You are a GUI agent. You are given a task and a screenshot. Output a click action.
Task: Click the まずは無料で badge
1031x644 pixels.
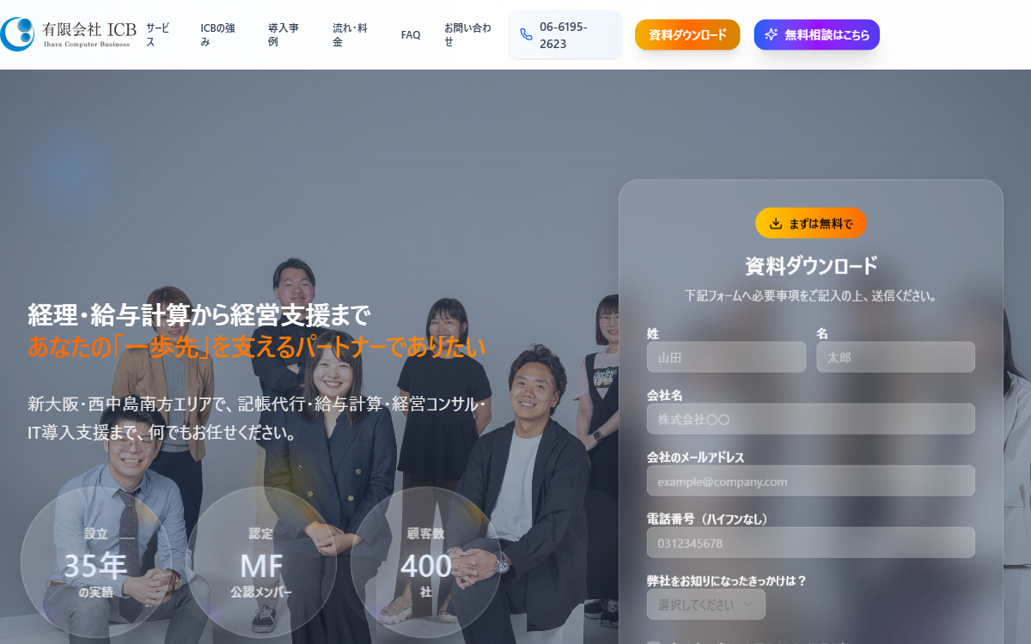[811, 223]
